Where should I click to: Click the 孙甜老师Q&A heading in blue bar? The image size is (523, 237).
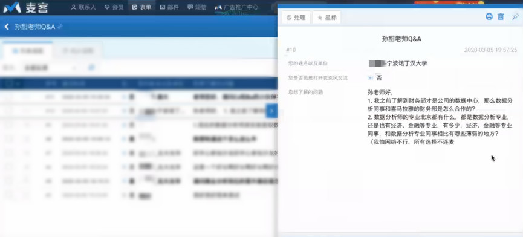tap(34, 27)
